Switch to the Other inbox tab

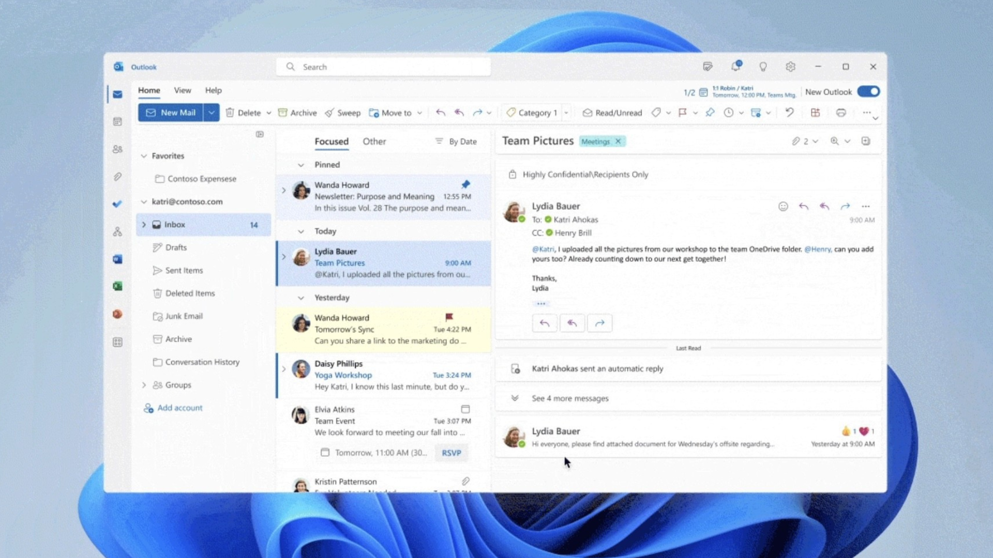point(374,142)
